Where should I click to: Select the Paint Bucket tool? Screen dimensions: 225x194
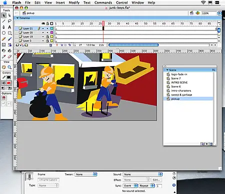point(9,50)
